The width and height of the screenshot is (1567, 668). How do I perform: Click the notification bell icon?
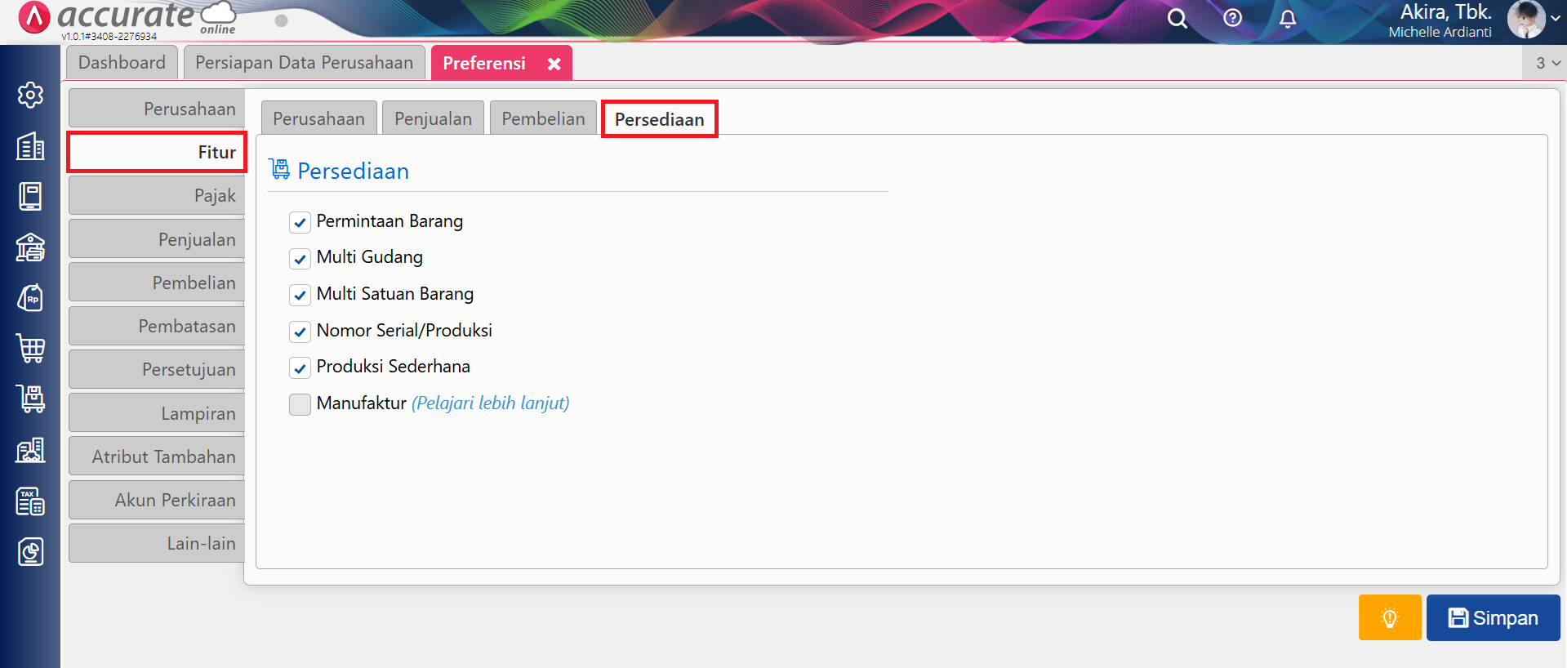click(1288, 19)
